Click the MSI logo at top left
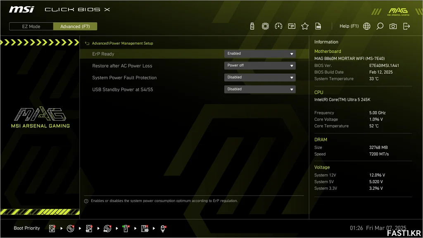Image resolution: width=423 pixels, height=238 pixels. coord(21,10)
